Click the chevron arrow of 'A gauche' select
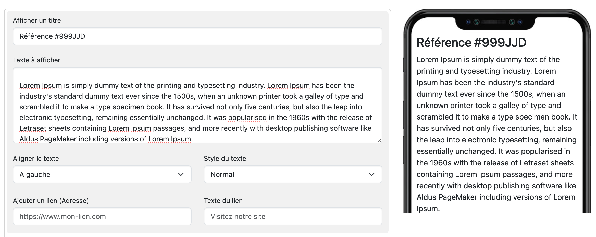The width and height of the screenshot is (596, 237). [181, 175]
